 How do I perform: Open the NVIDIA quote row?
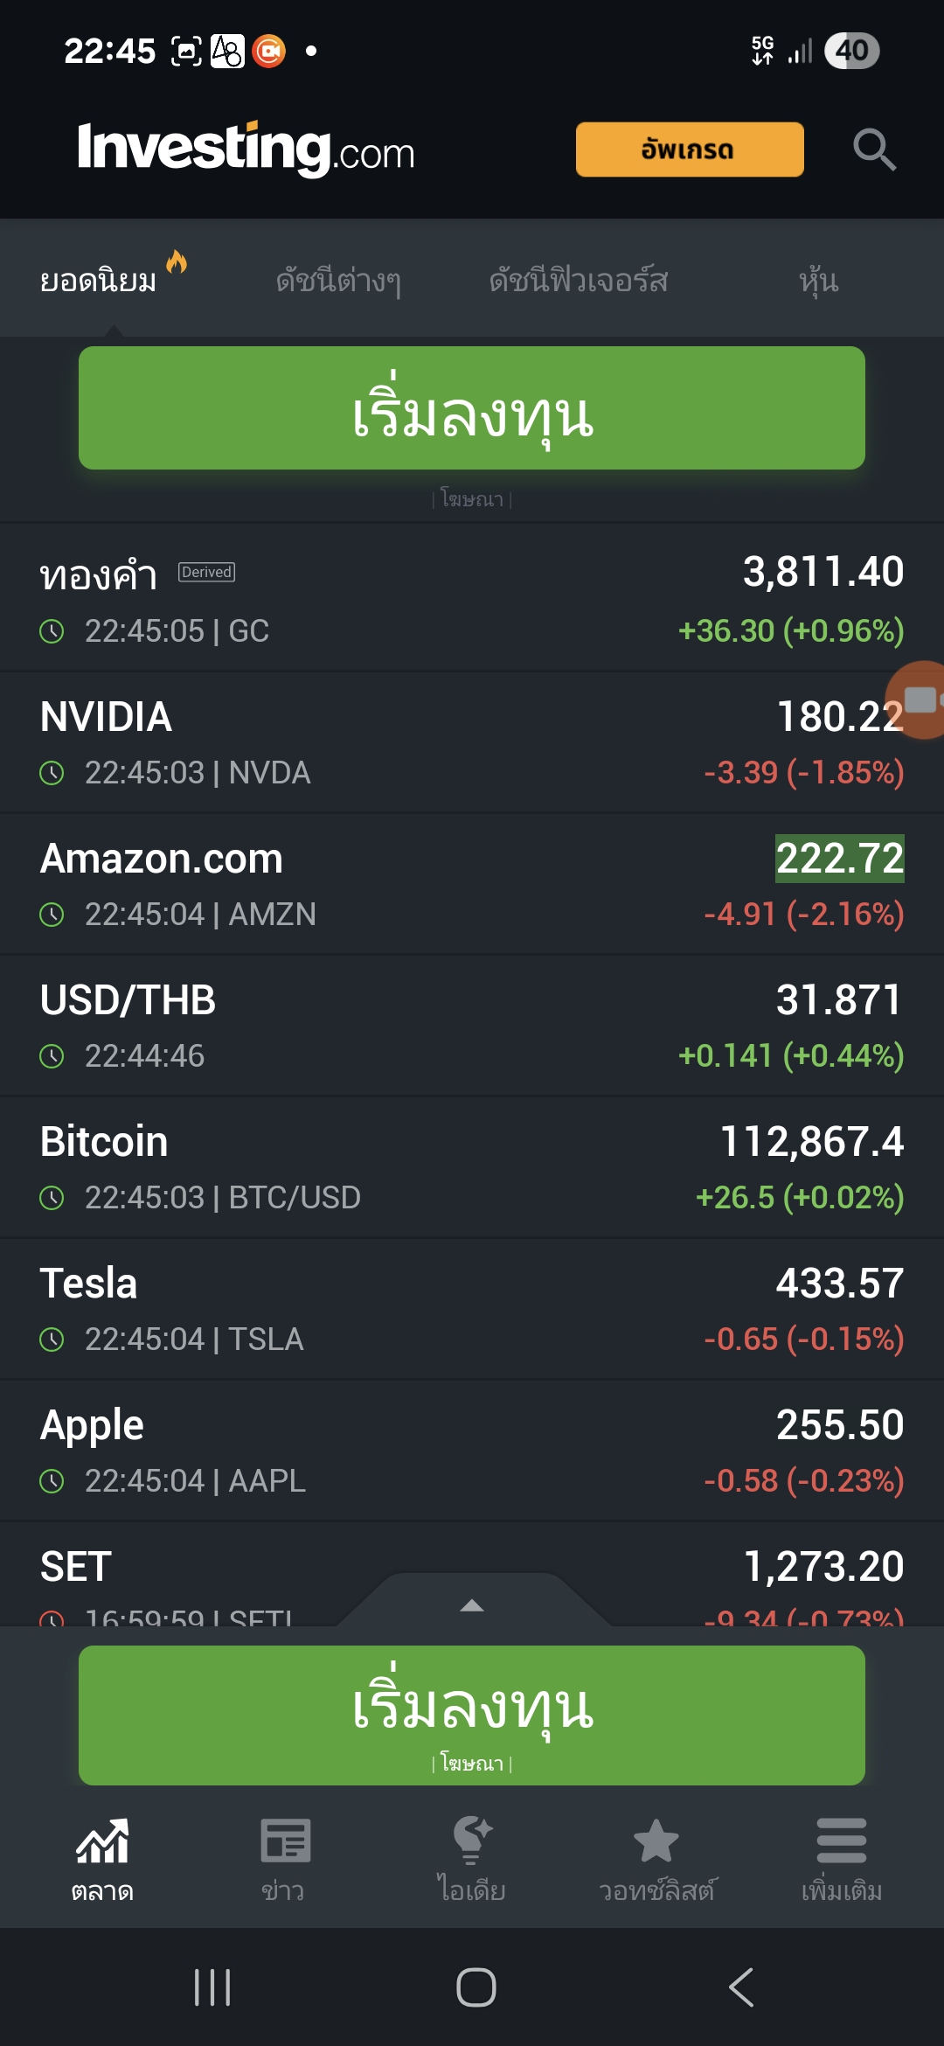point(472,743)
